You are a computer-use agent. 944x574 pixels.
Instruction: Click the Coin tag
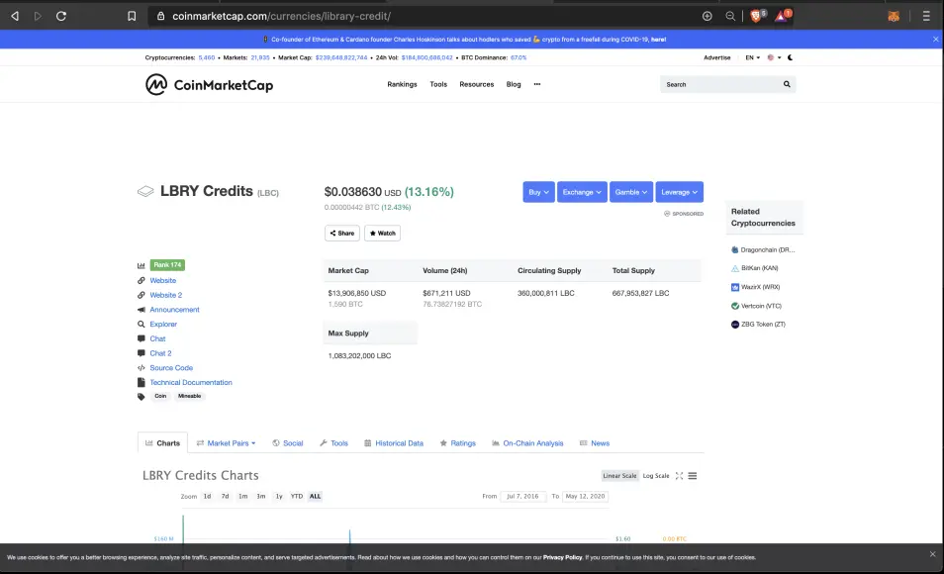(x=160, y=396)
